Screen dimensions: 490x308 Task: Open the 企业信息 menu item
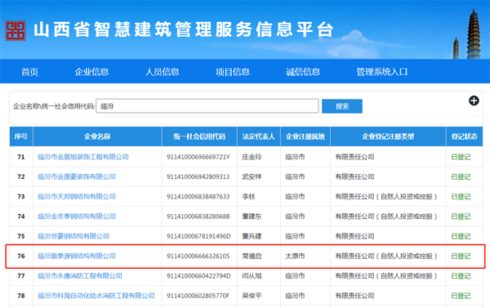91,72
